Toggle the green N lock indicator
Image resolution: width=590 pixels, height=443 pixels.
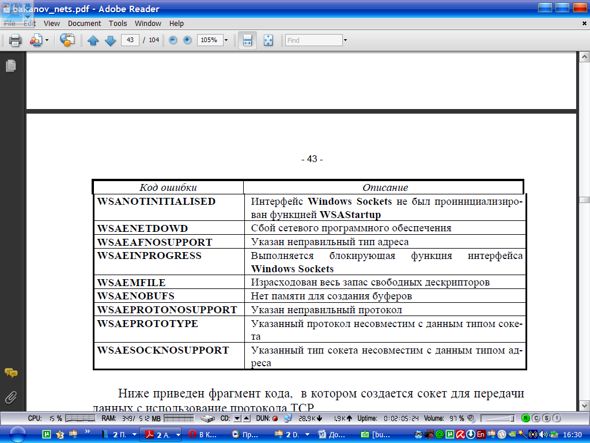click(x=525, y=418)
